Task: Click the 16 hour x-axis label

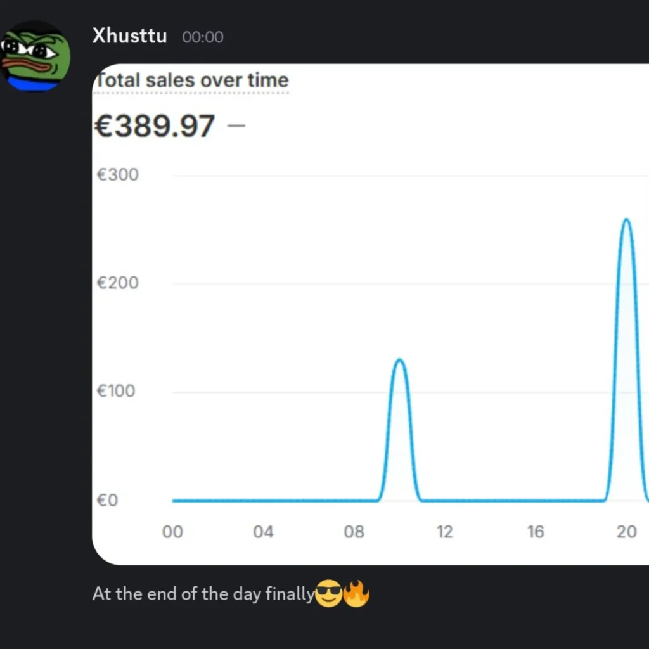Action: (536, 532)
